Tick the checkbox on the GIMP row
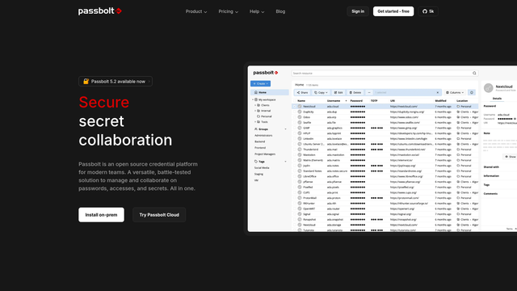Image resolution: width=517 pixels, height=291 pixels. pos(295,128)
